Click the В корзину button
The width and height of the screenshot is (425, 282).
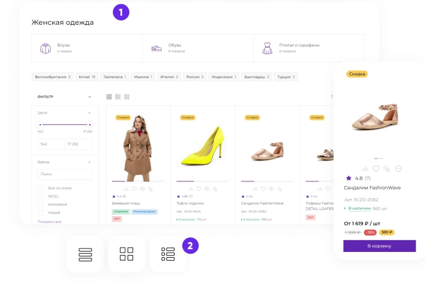point(380,246)
